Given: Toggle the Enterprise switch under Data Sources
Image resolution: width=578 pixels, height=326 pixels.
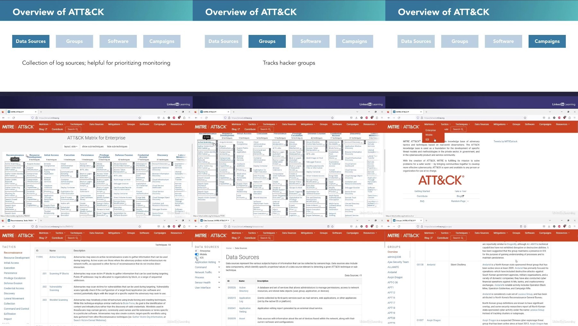Looking at the screenshot, I should 197,251.
